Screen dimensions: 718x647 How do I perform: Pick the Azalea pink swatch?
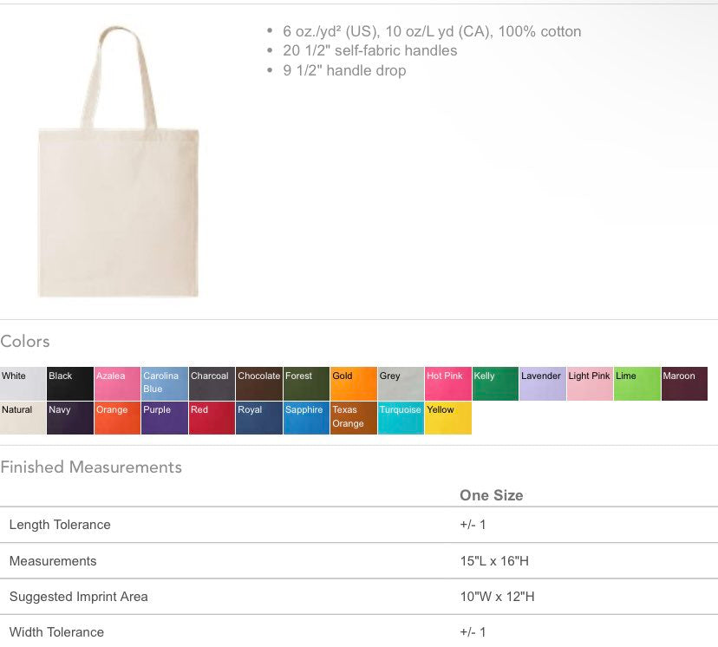coord(117,384)
